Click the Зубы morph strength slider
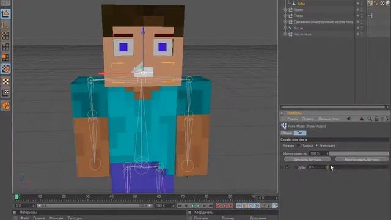This screenshot has width=391, height=220. pos(359,167)
